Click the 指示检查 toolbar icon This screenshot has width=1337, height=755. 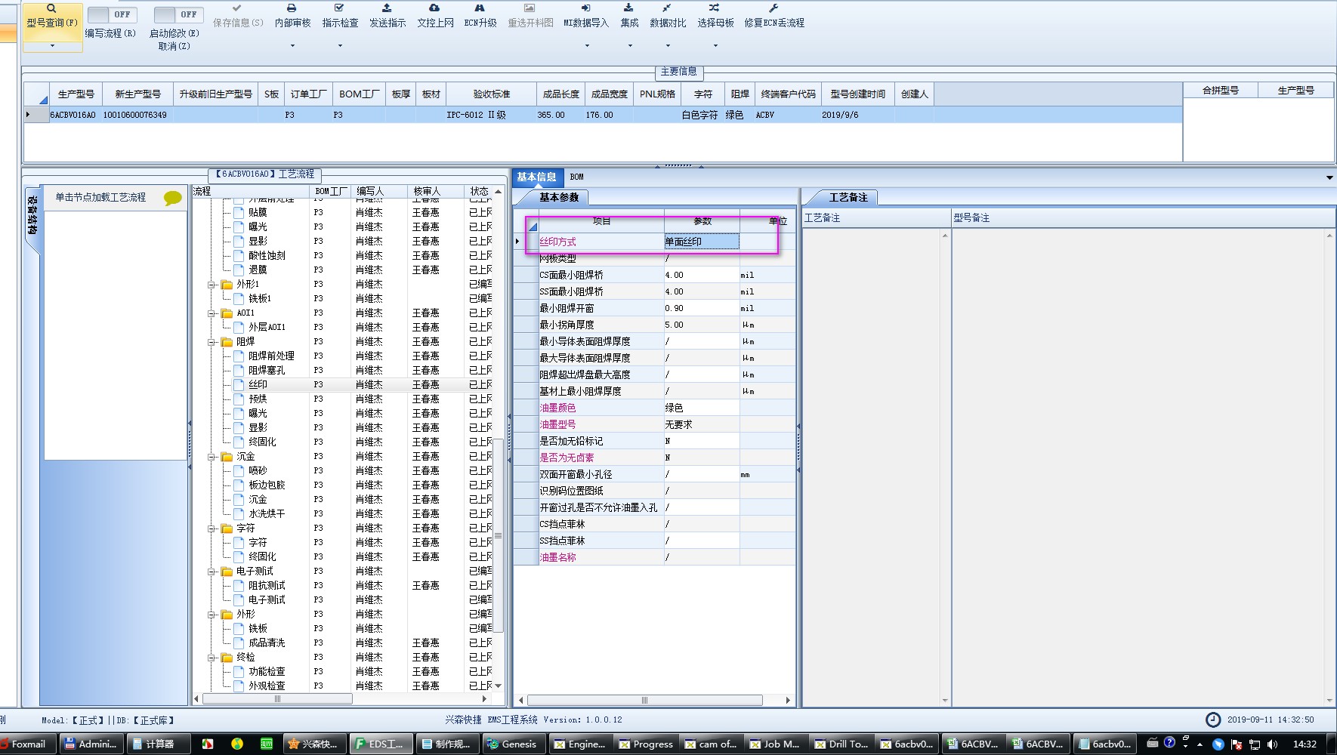(x=339, y=8)
